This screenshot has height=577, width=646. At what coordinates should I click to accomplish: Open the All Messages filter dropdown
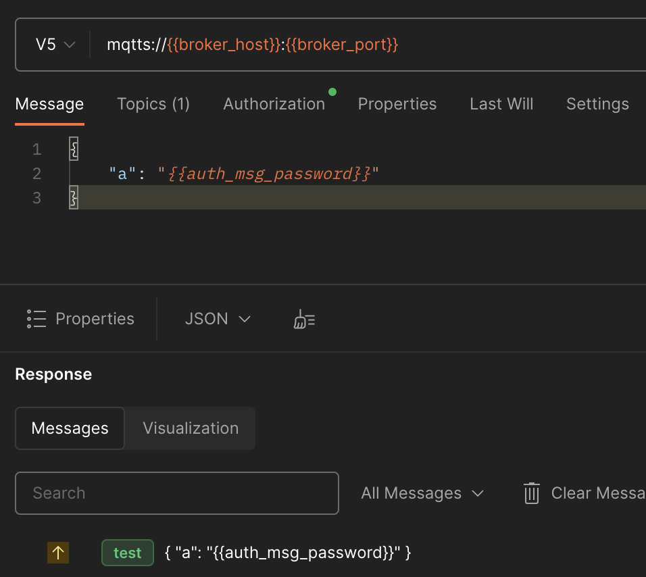422,493
